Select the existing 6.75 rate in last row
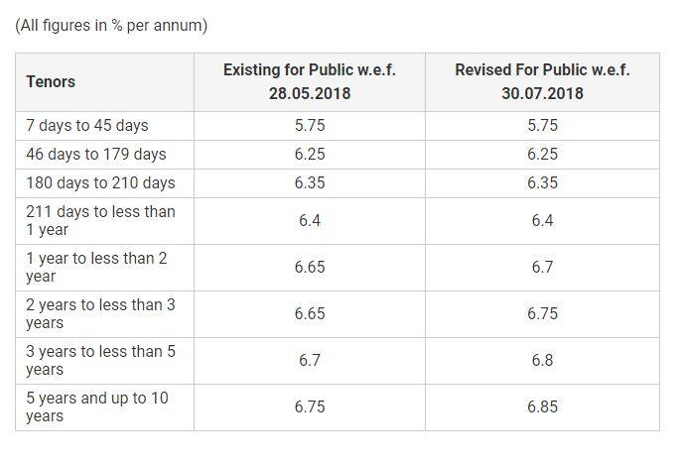The height and width of the screenshot is (460, 682). [x=310, y=407]
